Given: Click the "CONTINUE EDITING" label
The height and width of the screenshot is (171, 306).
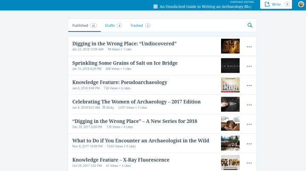Looking at the screenshot, I should [x=242, y=2].
